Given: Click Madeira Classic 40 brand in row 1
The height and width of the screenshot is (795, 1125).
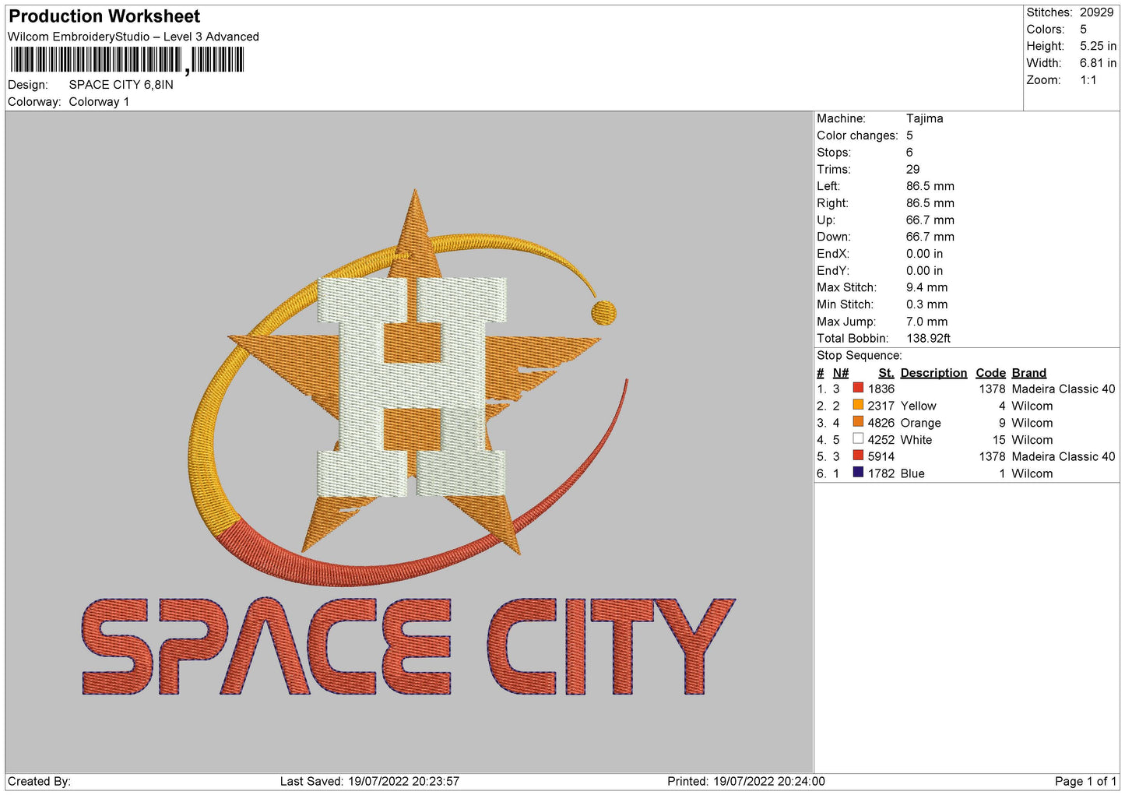Looking at the screenshot, I should [x=1063, y=389].
